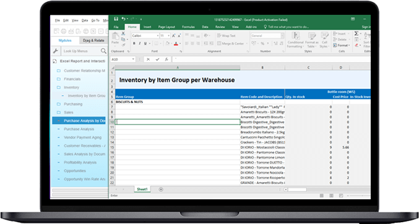
Task: Confirm cell entry with the checkmark icon
Action: click(x=157, y=59)
